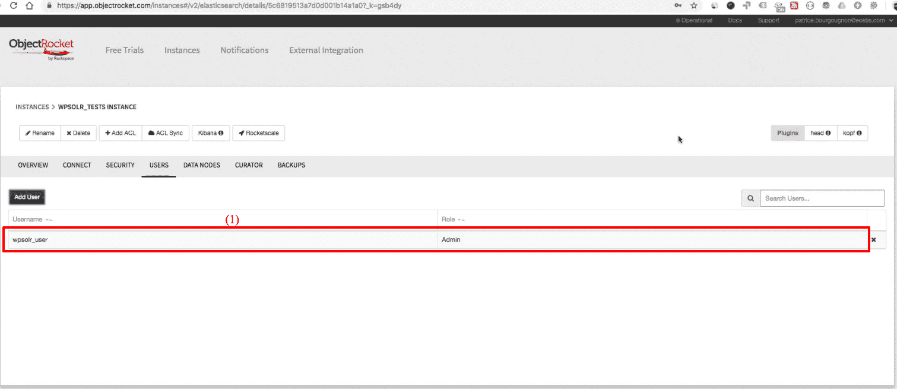Click the Rocketscale button

pyautogui.click(x=259, y=133)
